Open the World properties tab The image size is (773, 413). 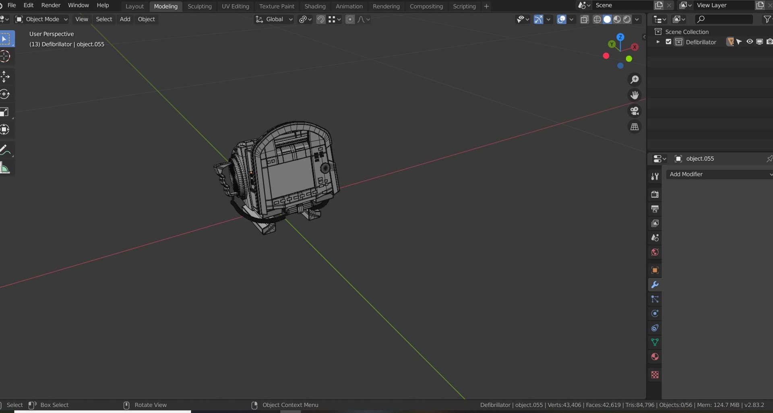(x=655, y=252)
